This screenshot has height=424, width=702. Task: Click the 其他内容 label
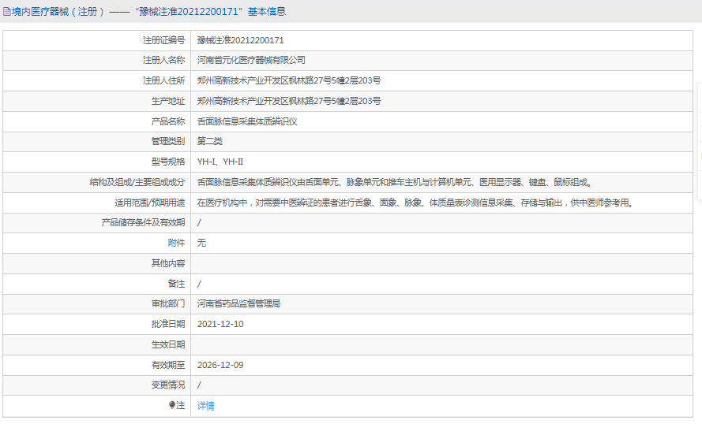[168, 263]
